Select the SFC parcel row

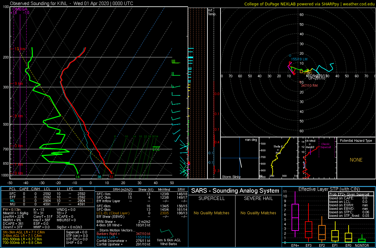47,194
